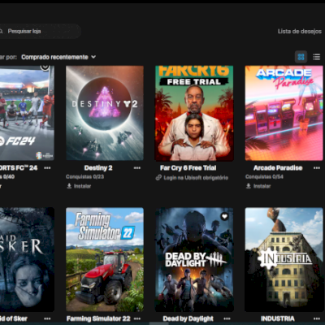Viewport: 325px width, 325px height.
Task: Click the Dead by Daylight title
Action: click(188, 318)
